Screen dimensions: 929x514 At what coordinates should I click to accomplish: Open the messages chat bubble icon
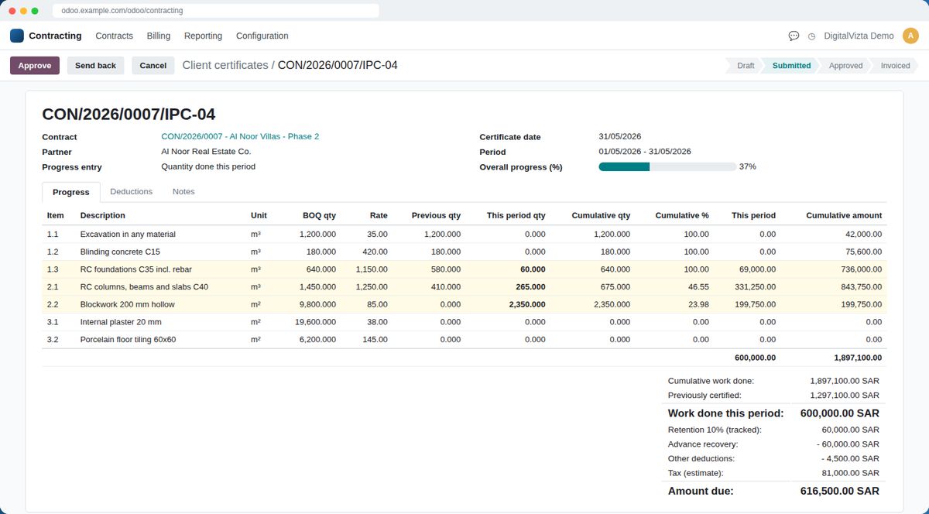[x=794, y=36]
